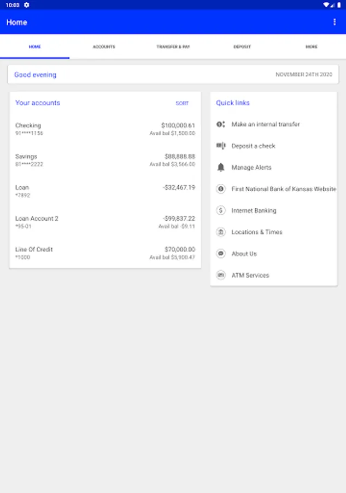Image resolution: width=346 pixels, height=493 pixels.
Task: Open First National Bank of Kansas Website link
Action: click(283, 189)
